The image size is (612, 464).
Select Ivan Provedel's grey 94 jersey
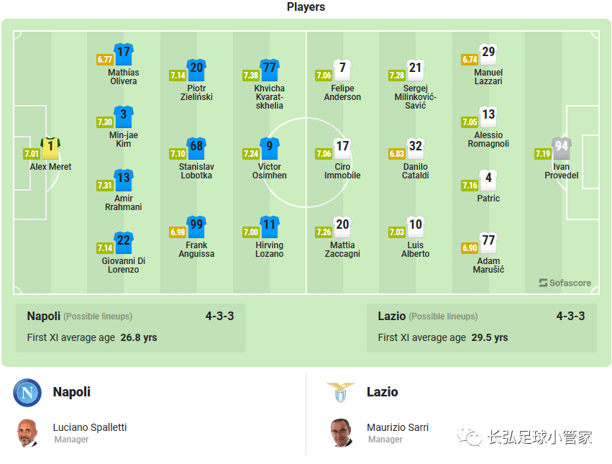pos(561,148)
